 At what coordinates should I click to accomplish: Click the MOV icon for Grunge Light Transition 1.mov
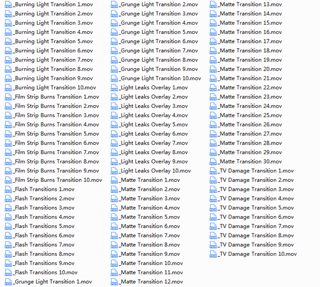click(9, 282)
